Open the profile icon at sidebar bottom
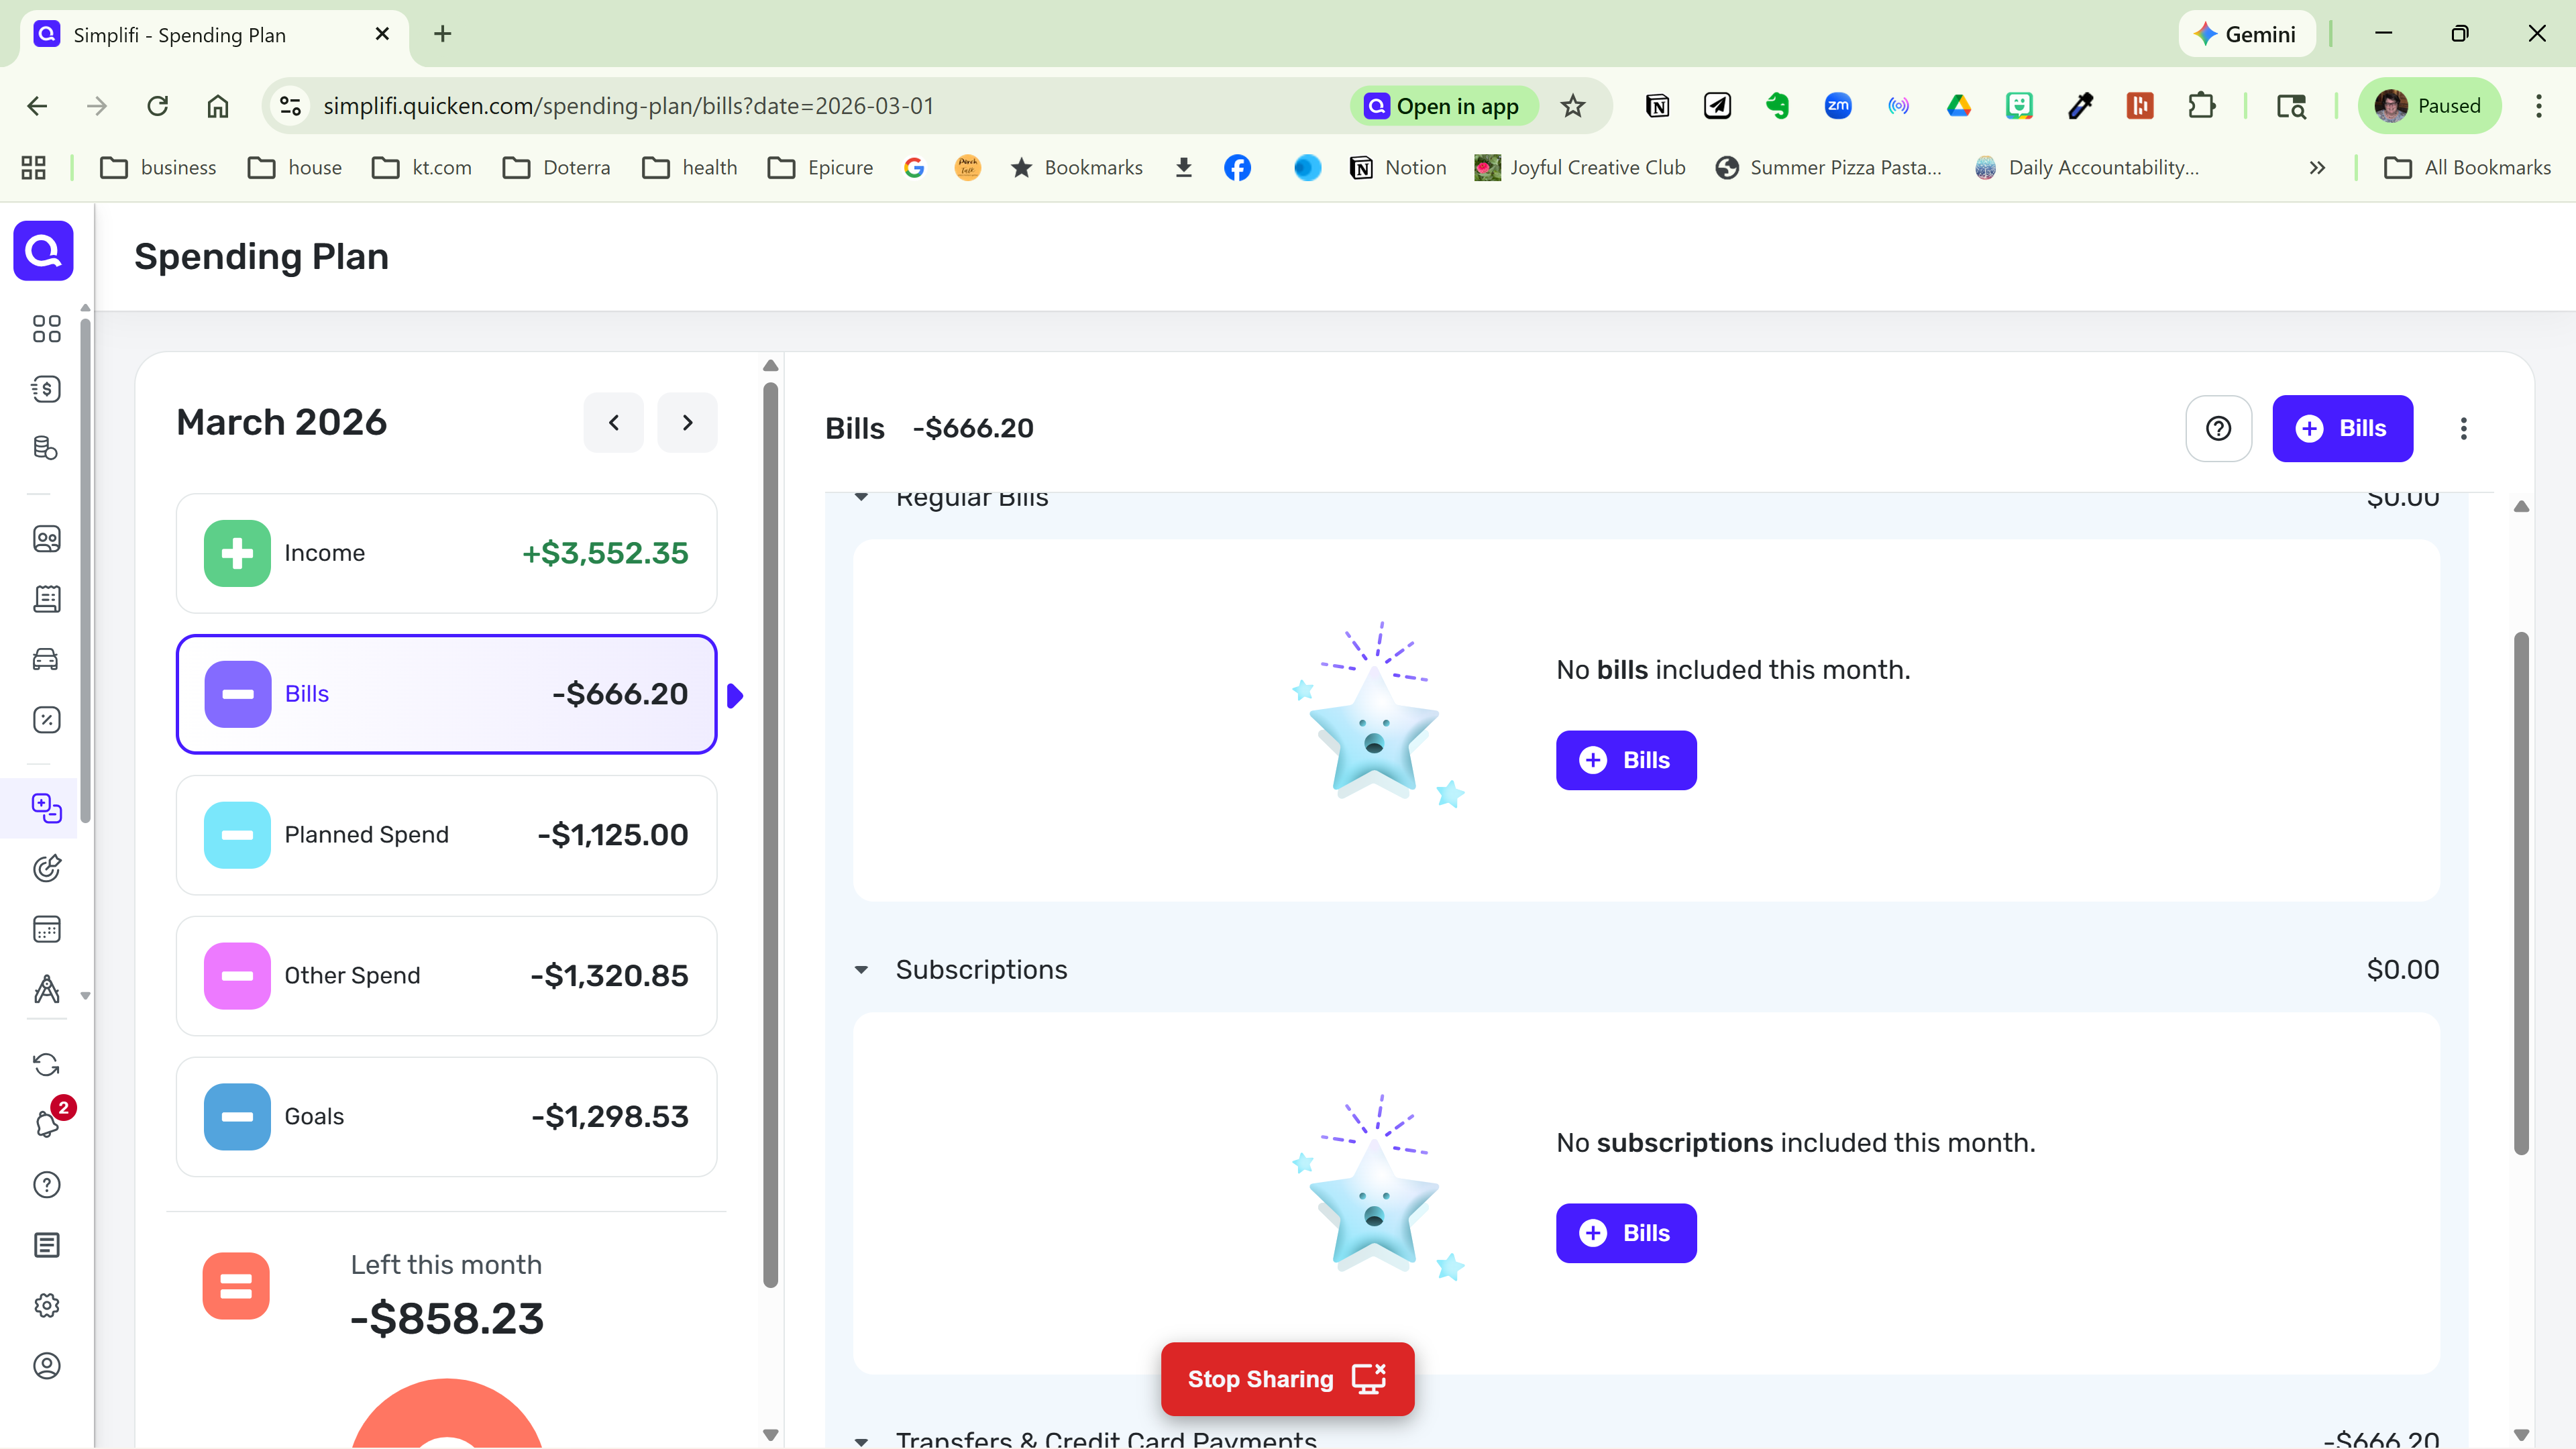Image resolution: width=2576 pixels, height=1449 pixels. 46,1365
